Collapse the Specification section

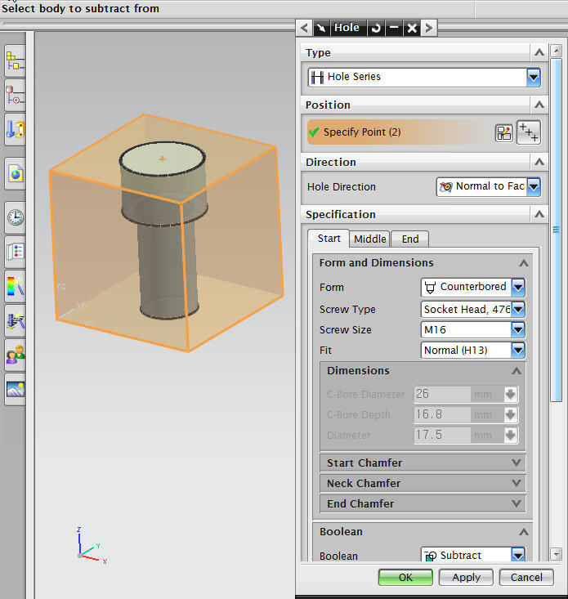(x=538, y=215)
